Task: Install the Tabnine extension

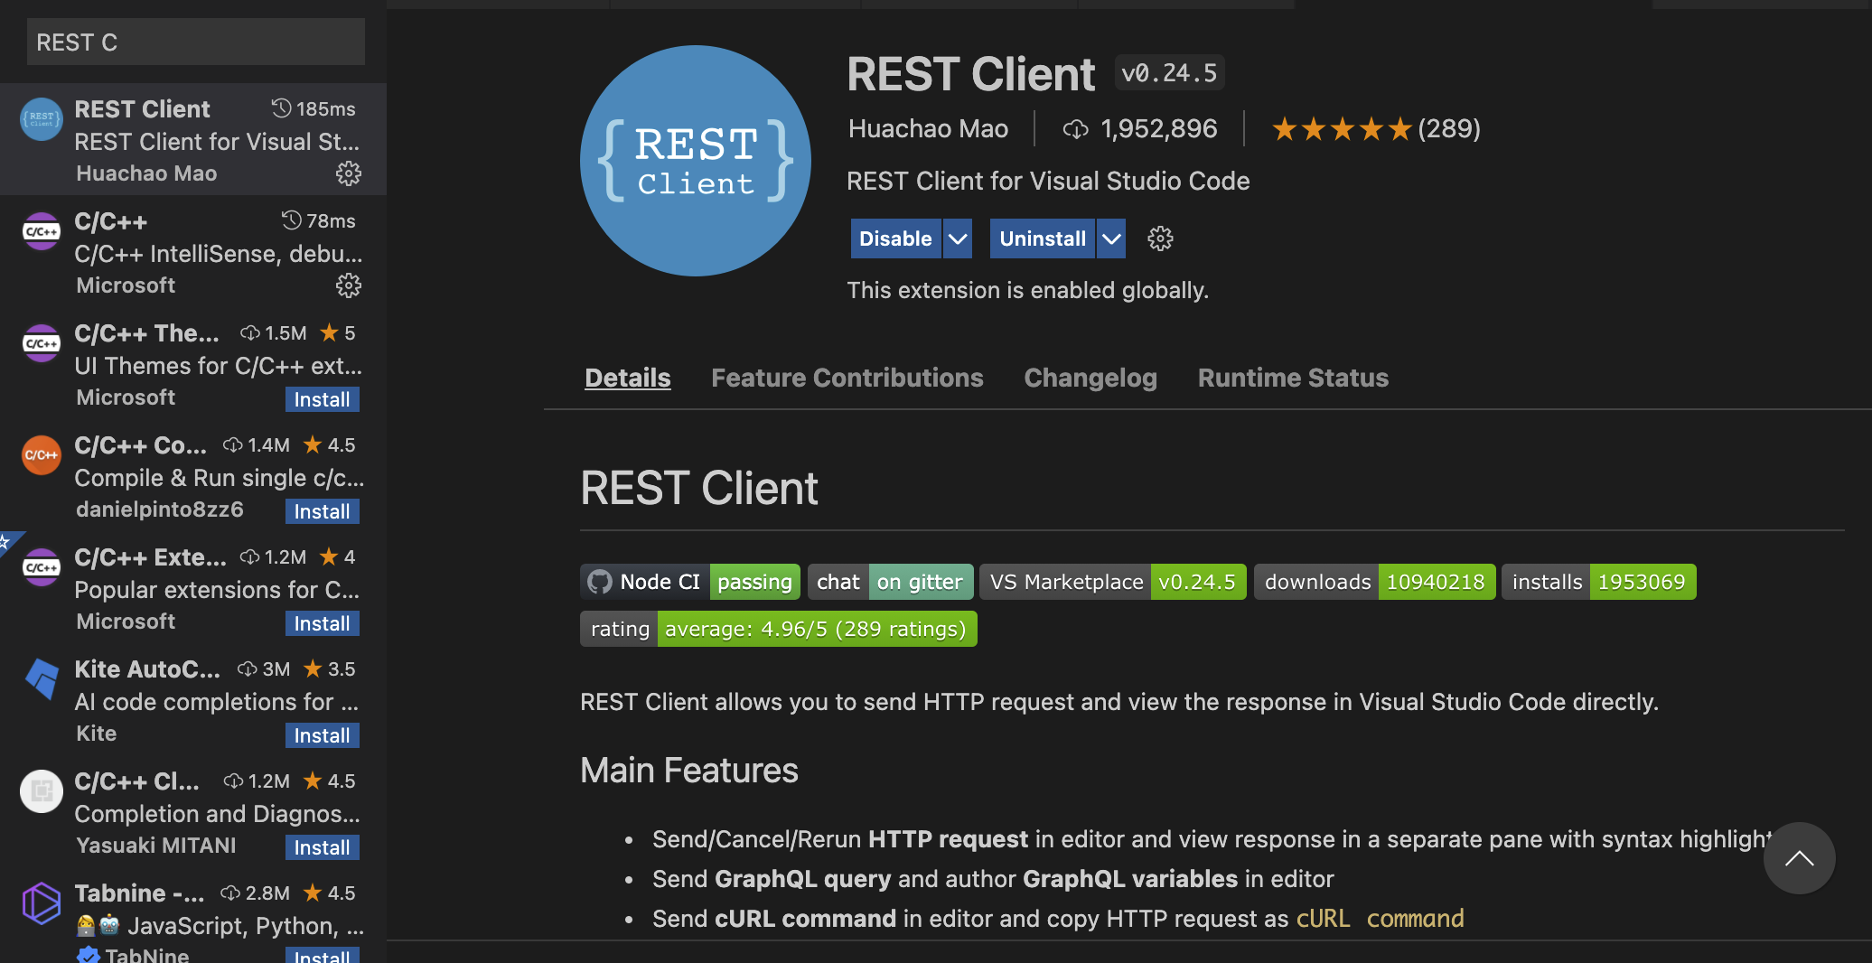Action: coord(323,955)
